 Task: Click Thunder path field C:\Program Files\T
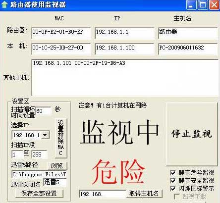click(x=39, y=174)
